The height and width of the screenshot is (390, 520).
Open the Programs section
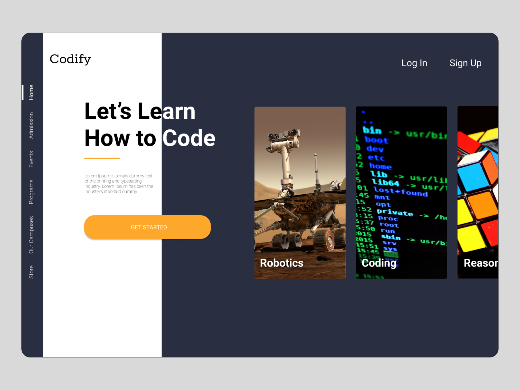coord(31,192)
